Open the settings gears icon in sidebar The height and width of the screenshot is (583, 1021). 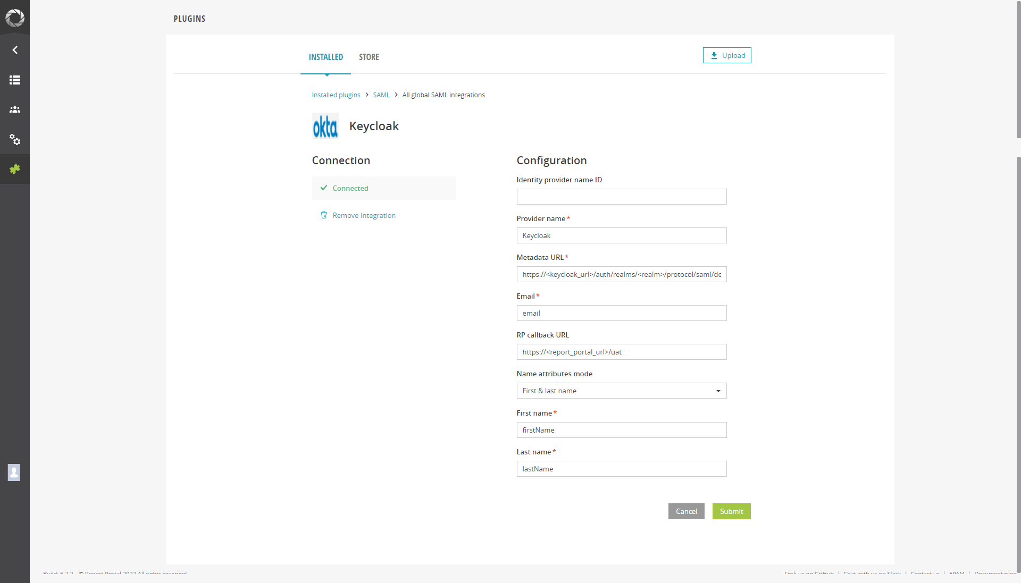[14, 140]
